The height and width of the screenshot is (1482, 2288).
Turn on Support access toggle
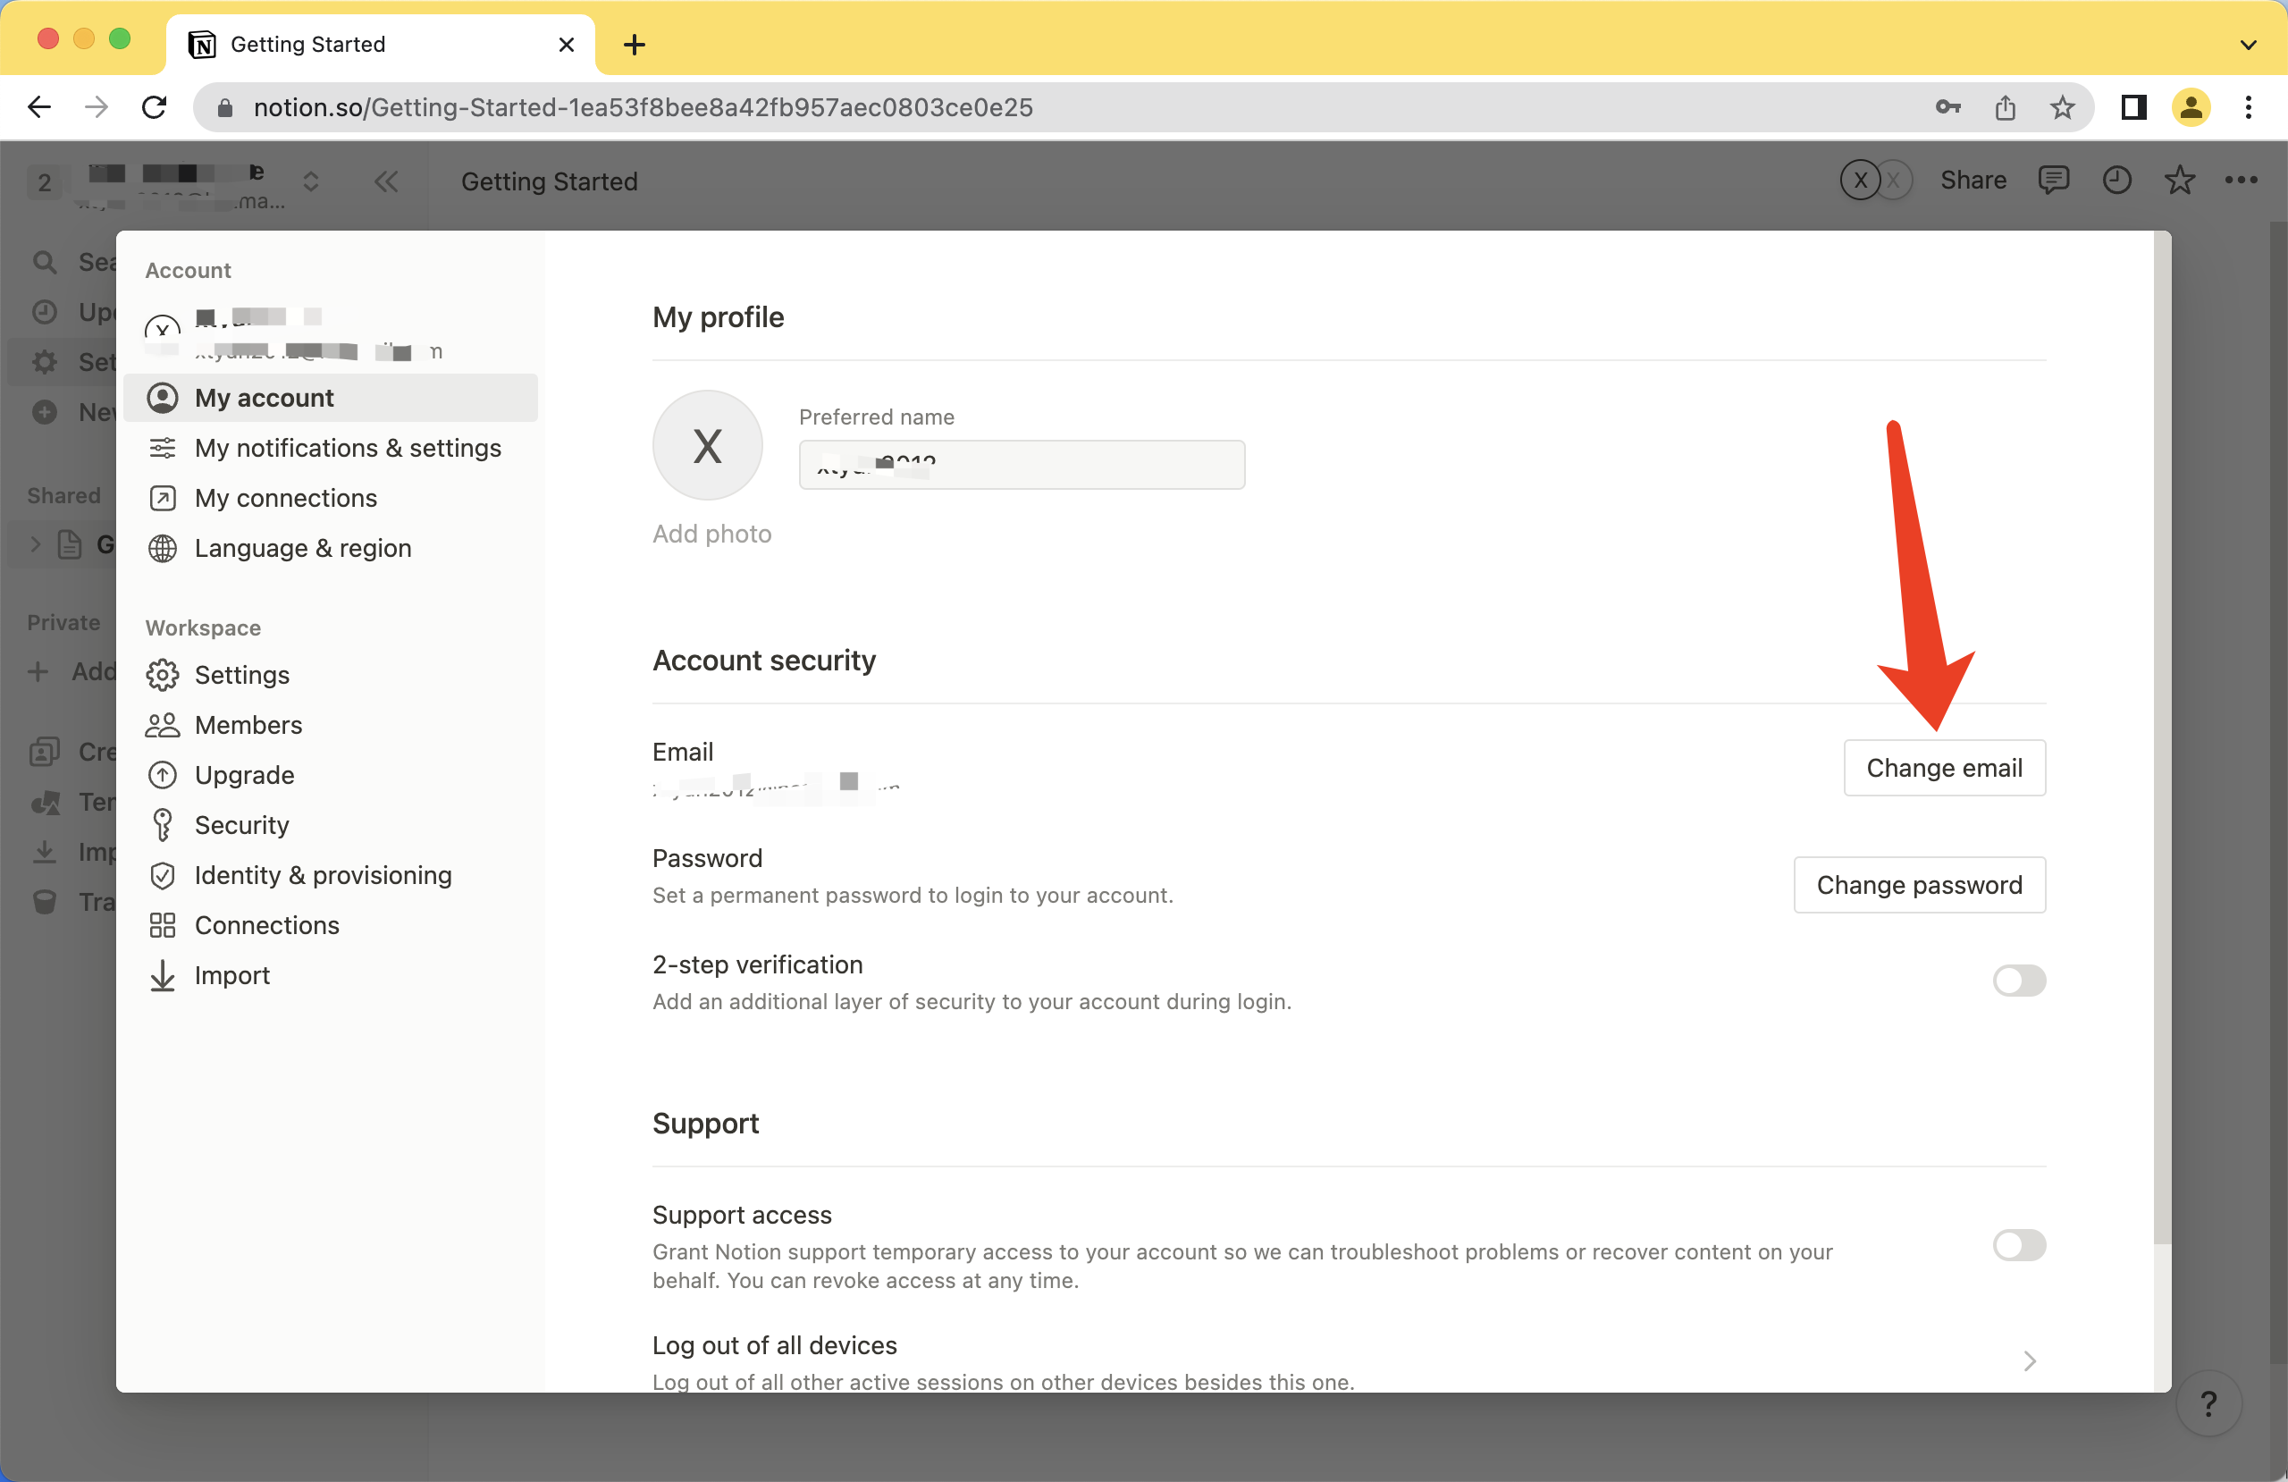pyautogui.click(x=2018, y=1244)
